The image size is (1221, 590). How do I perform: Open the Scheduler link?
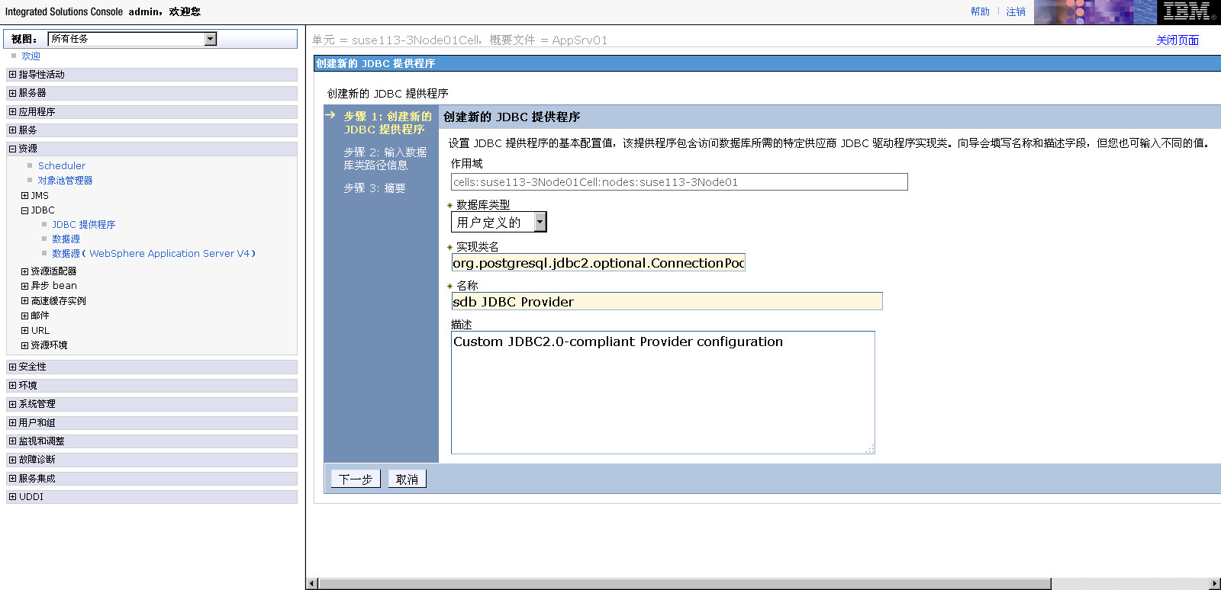click(62, 166)
